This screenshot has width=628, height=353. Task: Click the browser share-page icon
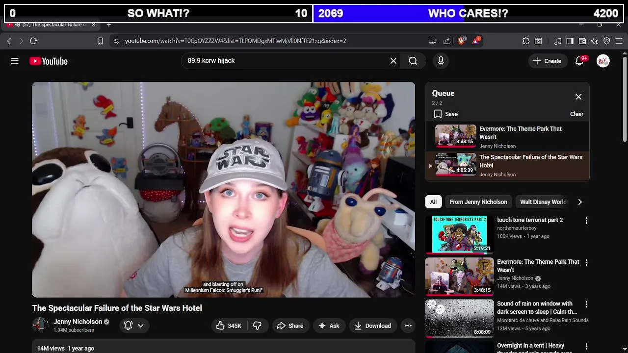coord(446,41)
